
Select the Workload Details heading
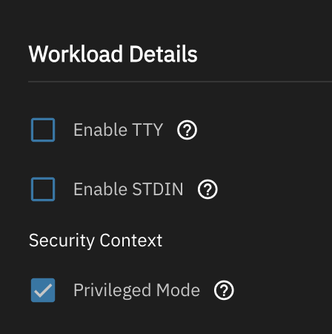(x=113, y=54)
